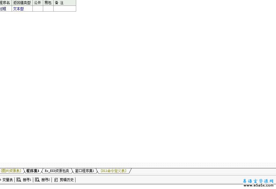Click the 搜寻1 magnifier icon
This screenshot has width=276, height=189.
click(x=19, y=180)
